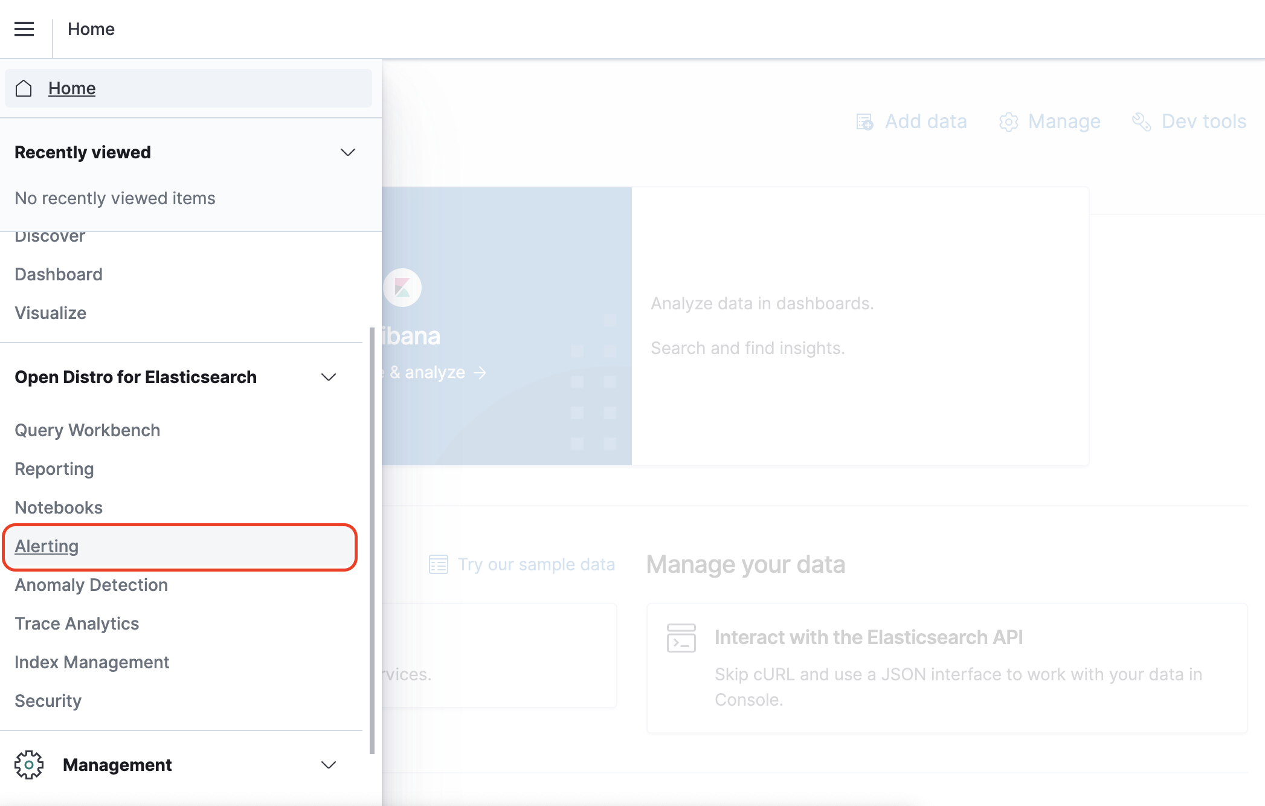This screenshot has height=806, width=1265.
Task: Click the Kibana logo icon
Action: (x=402, y=288)
